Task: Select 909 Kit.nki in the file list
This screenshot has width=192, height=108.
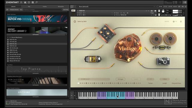Action: click(x=37, y=46)
